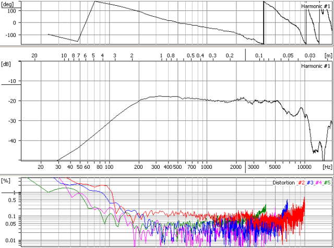Viewport: 334px width, 248px height.
Task: Click the [%] distortion unit label
Action: click(x=6, y=180)
